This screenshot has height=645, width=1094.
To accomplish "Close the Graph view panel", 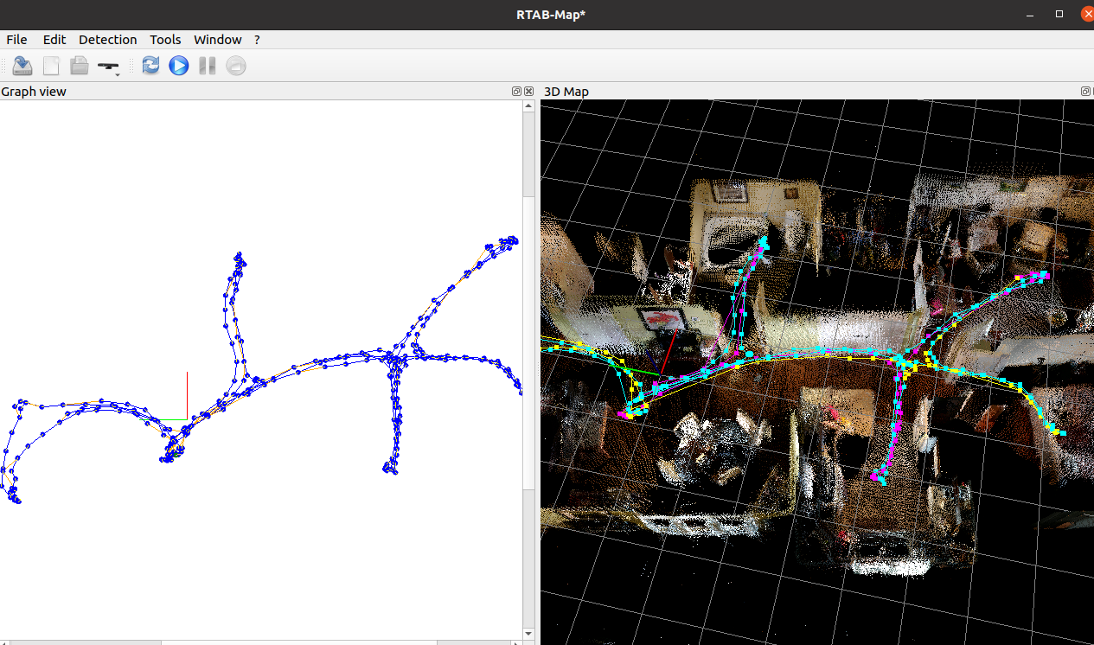I will (528, 91).
